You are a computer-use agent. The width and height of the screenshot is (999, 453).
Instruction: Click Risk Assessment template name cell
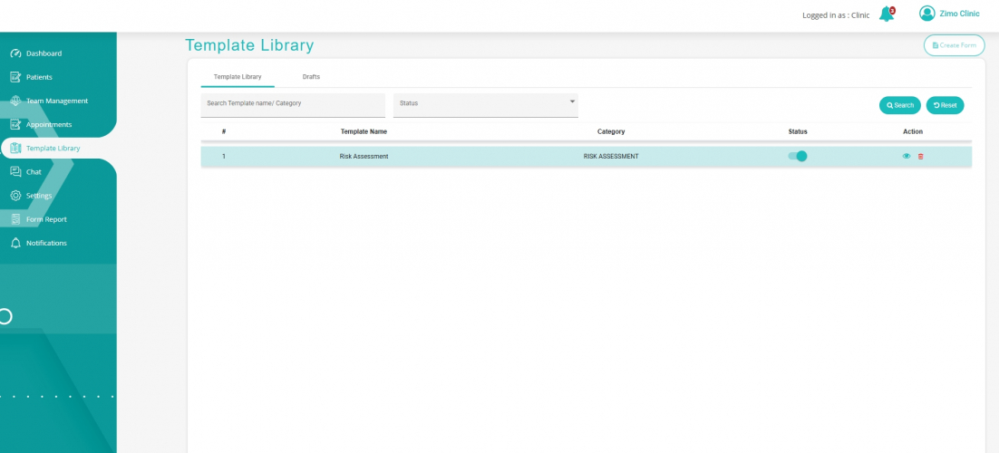364,156
